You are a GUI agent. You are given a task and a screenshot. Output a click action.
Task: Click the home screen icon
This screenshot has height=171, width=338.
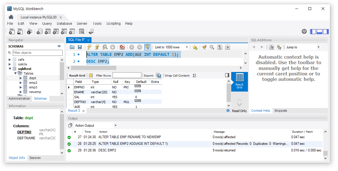[11, 17]
